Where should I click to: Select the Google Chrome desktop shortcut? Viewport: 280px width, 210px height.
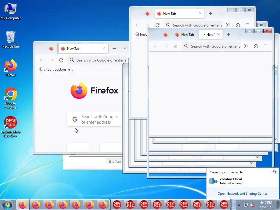pos(11,98)
